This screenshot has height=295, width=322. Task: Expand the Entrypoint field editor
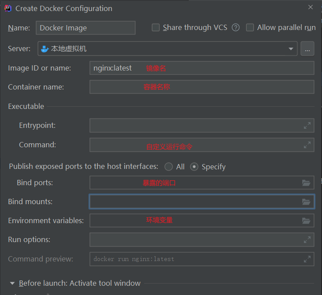coord(307,125)
